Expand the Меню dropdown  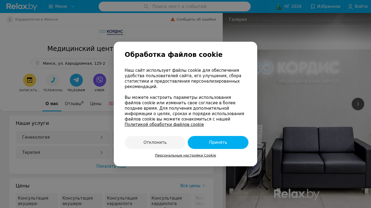61,6
